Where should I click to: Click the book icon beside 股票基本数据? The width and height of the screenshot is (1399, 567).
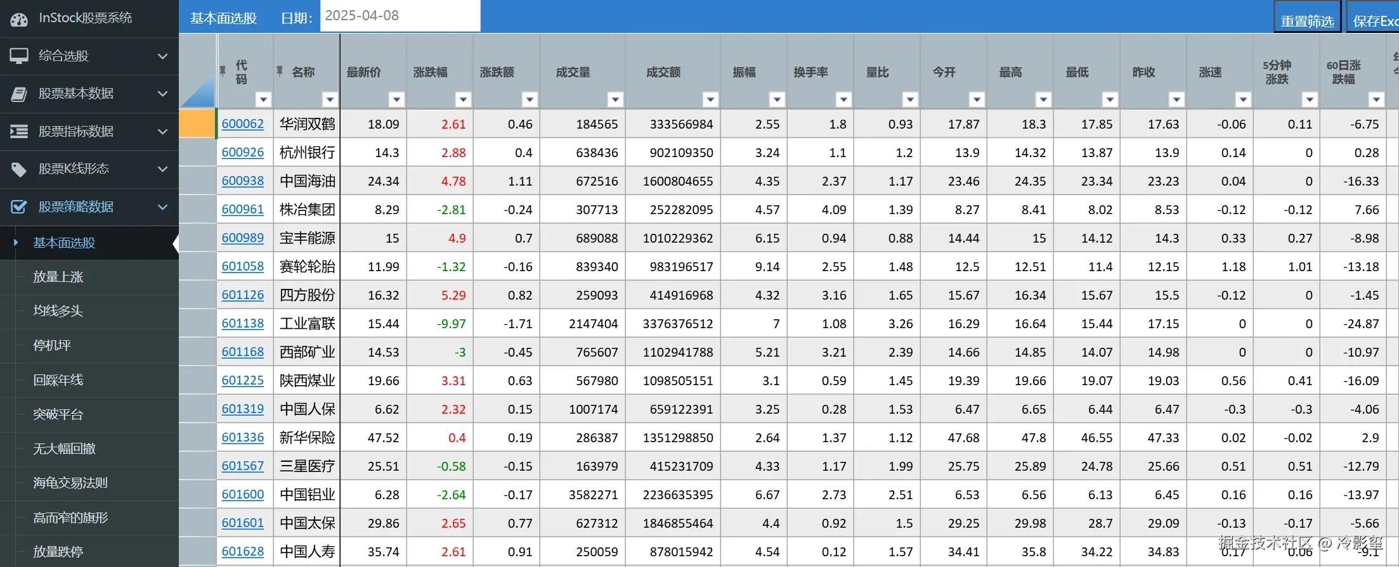click(x=19, y=94)
